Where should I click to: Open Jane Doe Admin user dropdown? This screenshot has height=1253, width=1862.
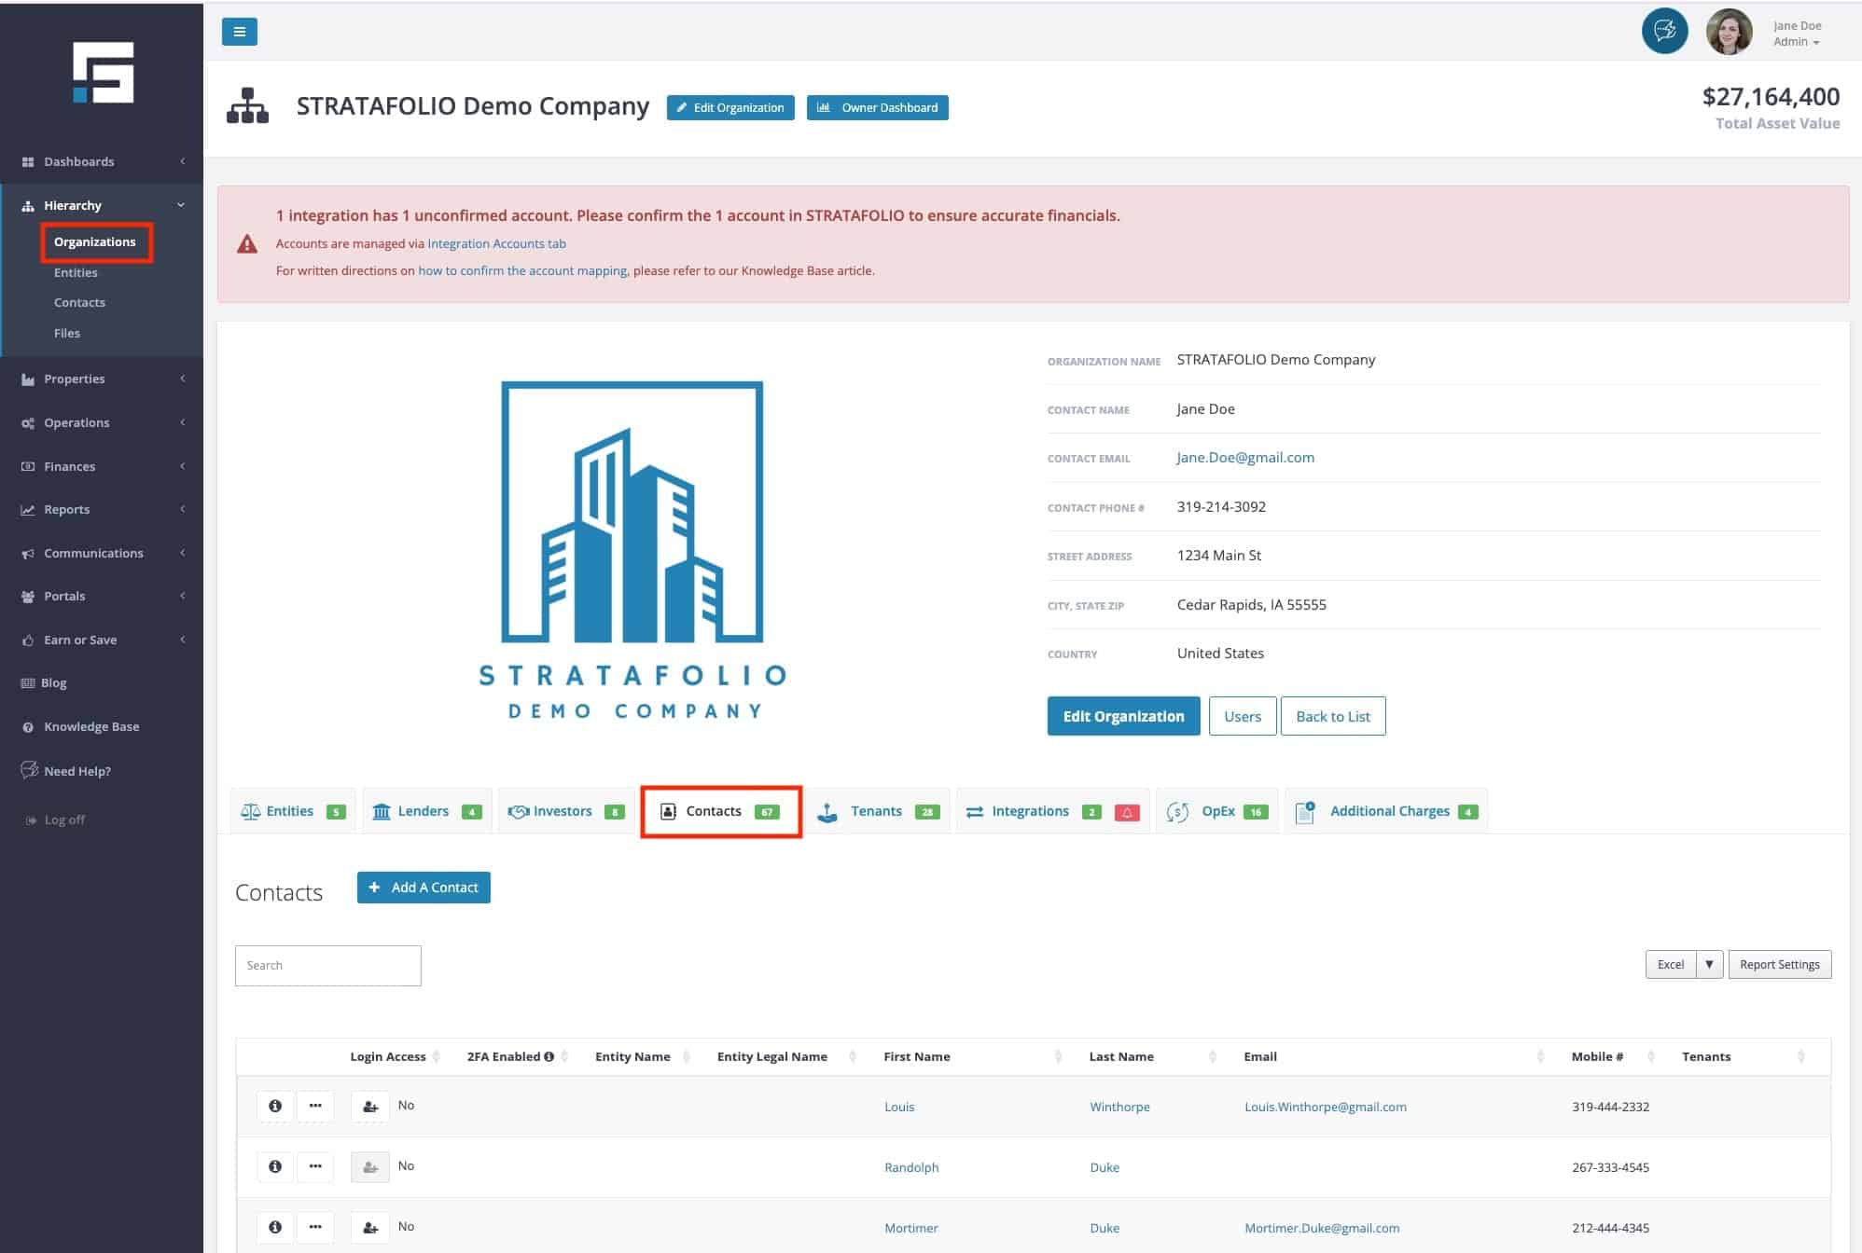(1797, 34)
